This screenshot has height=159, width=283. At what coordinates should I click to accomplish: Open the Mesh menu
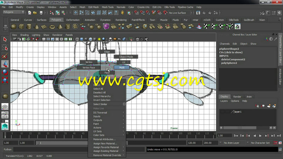click(x=82, y=7)
